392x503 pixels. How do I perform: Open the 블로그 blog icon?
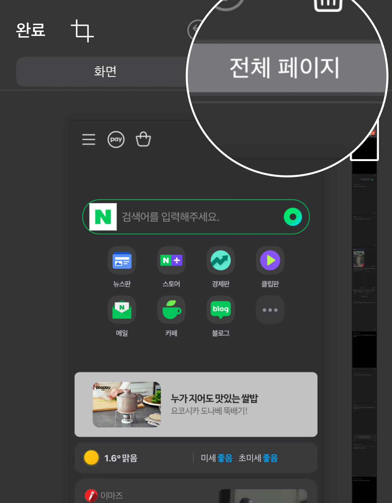click(x=221, y=310)
